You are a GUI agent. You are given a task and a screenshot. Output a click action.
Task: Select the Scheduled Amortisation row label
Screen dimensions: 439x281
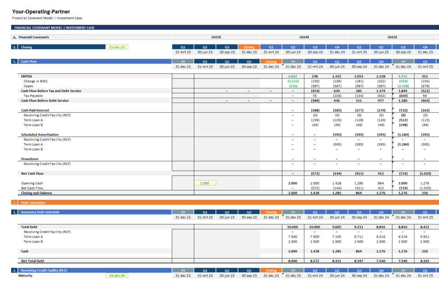(x=40, y=135)
